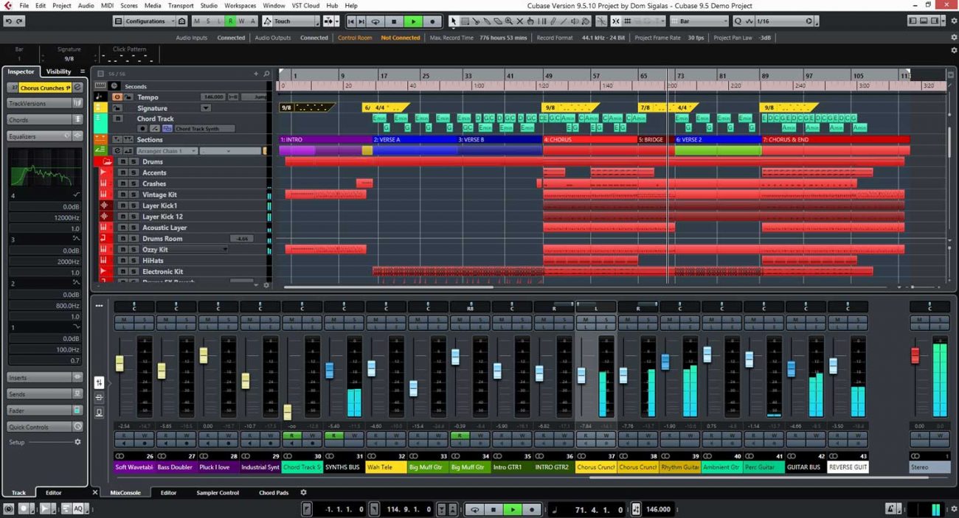Switch to the Chord Pads tab

tap(274, 492)
